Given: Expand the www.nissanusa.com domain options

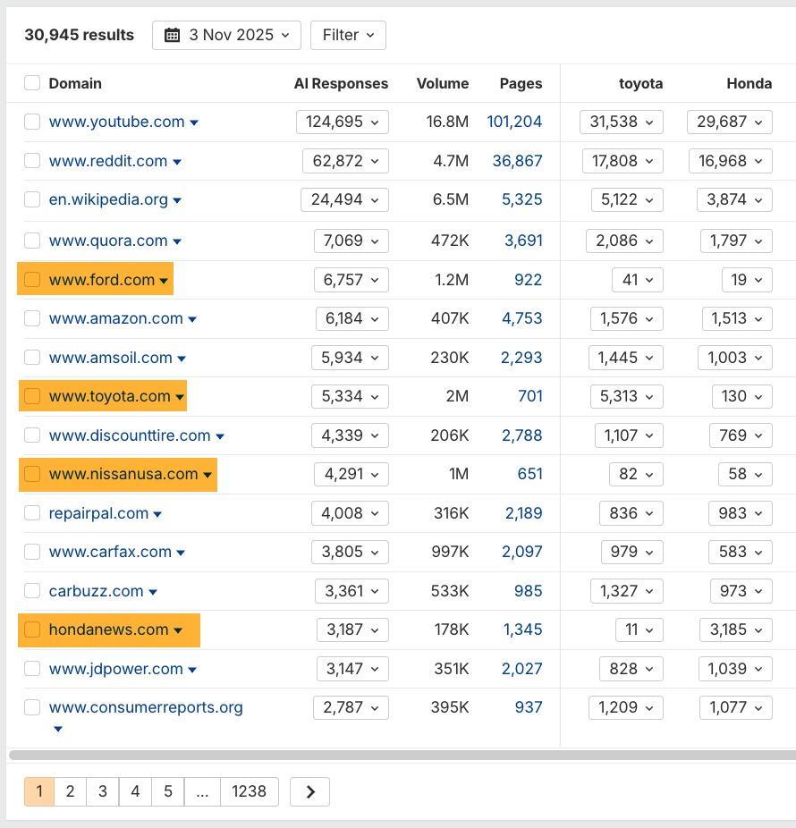Looking at the screenshot, I should click(x=208, y=474).
